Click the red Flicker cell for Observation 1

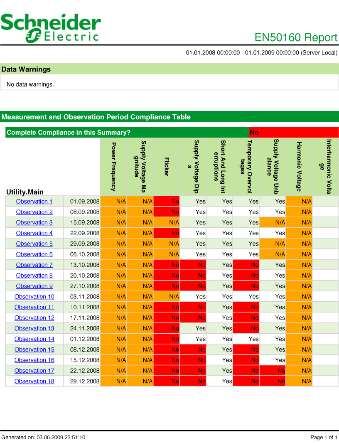coord(167,202)
